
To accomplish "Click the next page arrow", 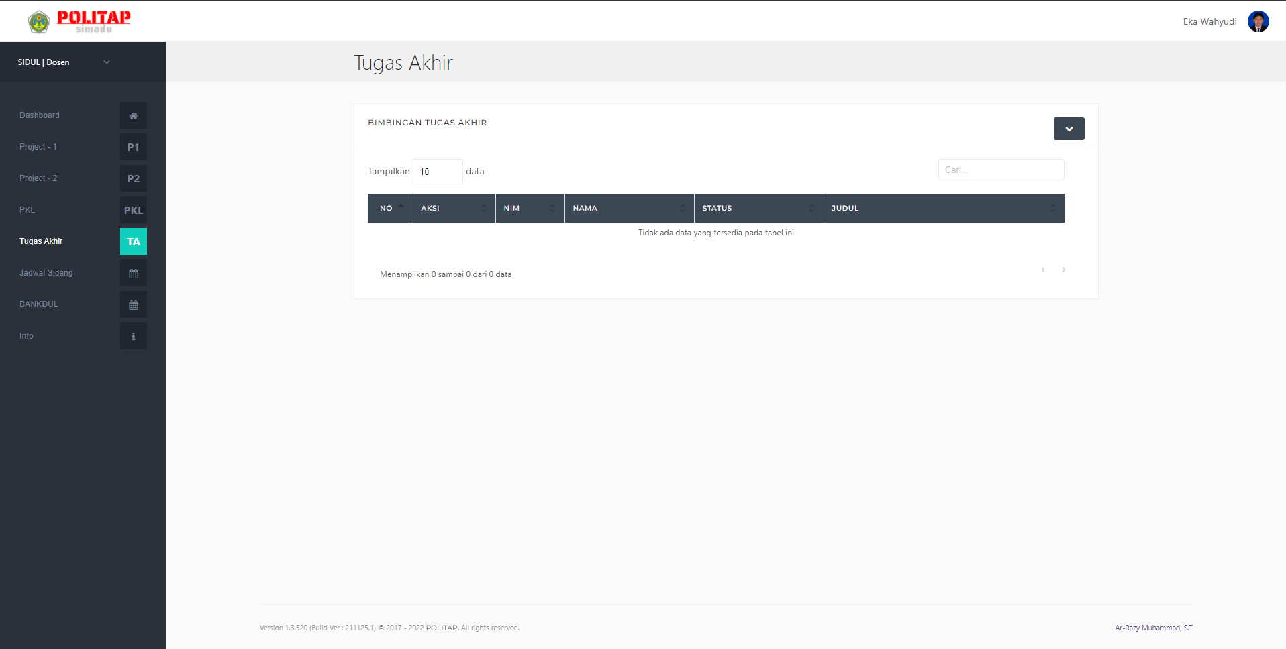I will [x=1064, y=270].
